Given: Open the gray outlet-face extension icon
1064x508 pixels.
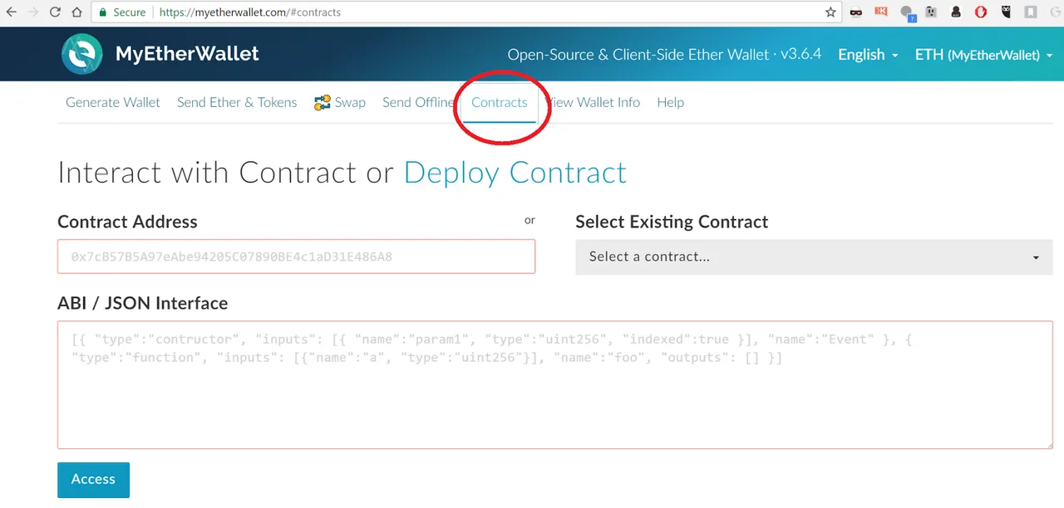Looking at the screenshot, I should 931,12.
